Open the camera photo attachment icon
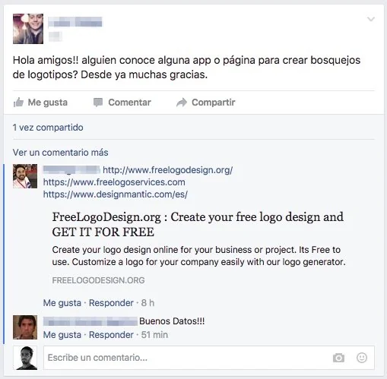Image resolution: width=387 pixels, height=379 pixels. 338,358
